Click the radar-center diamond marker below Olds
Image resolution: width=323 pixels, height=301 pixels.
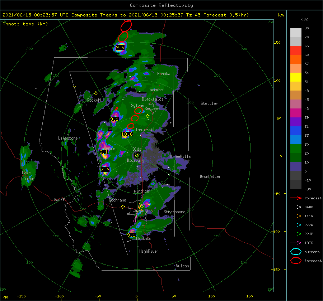coord(137,156)
